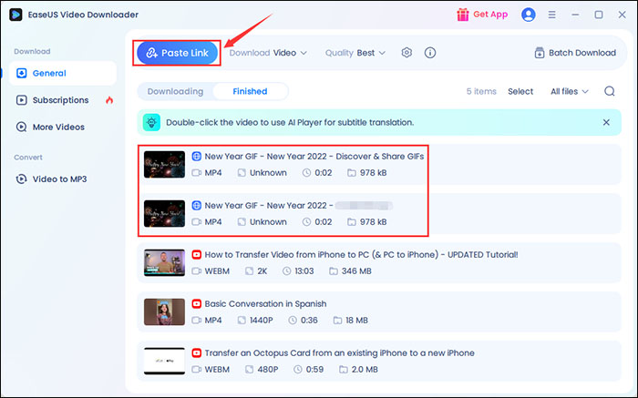Image resolution: width=638 pixels, height=398 pixels.
Task: Select Basic Conversation in Spanish thumbnail
Action: [x=164, y=311]
